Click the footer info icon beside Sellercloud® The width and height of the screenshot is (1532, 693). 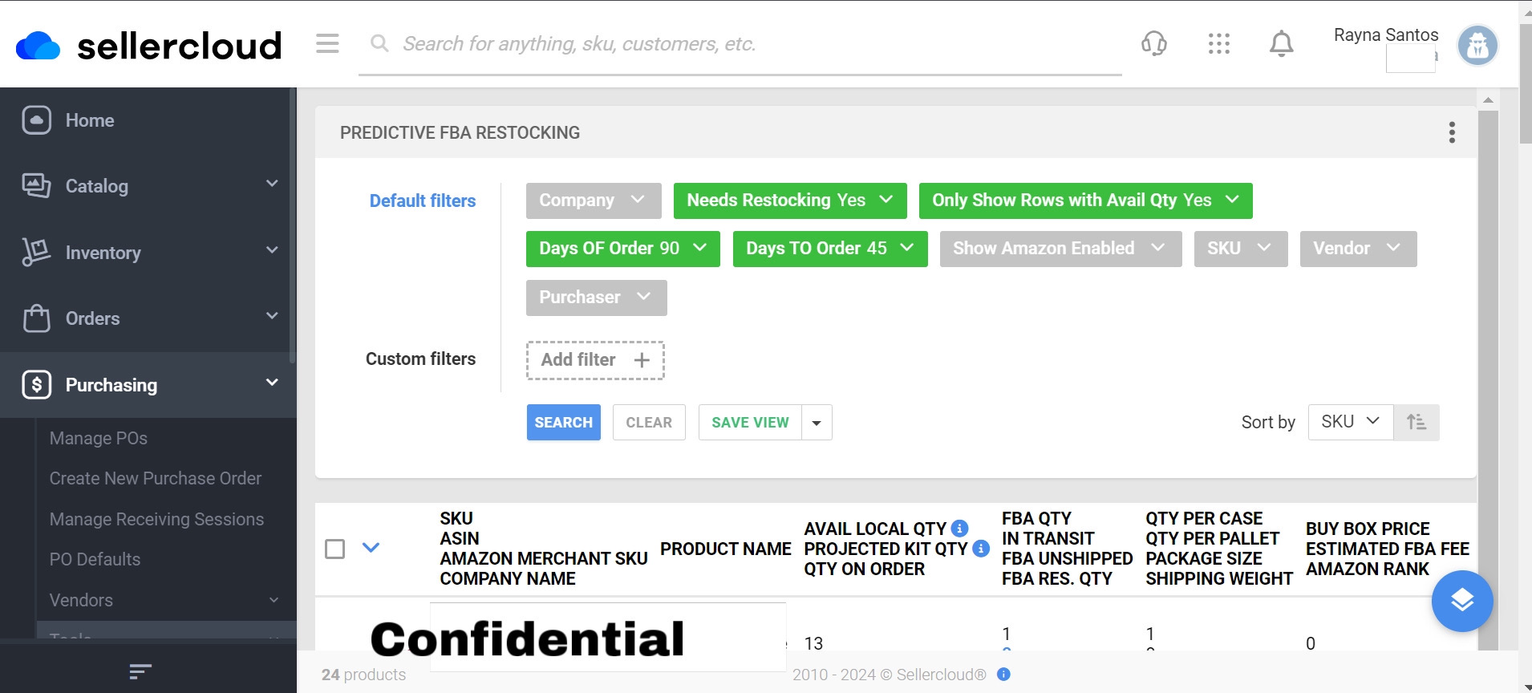(x=1003, y=675)
